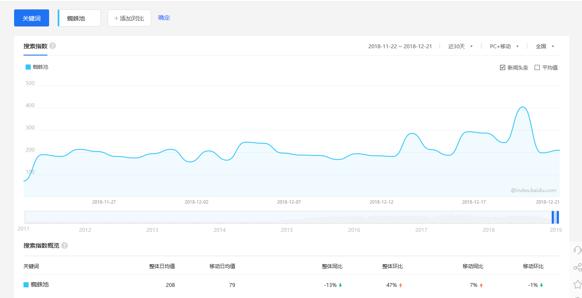Click the 2018-11-27 date label on chart axis
The image size is (582, 298).
tap(104, 202)
